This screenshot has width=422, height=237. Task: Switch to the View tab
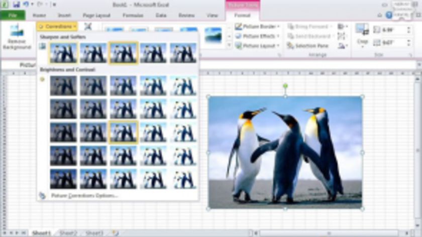(212, 16)
